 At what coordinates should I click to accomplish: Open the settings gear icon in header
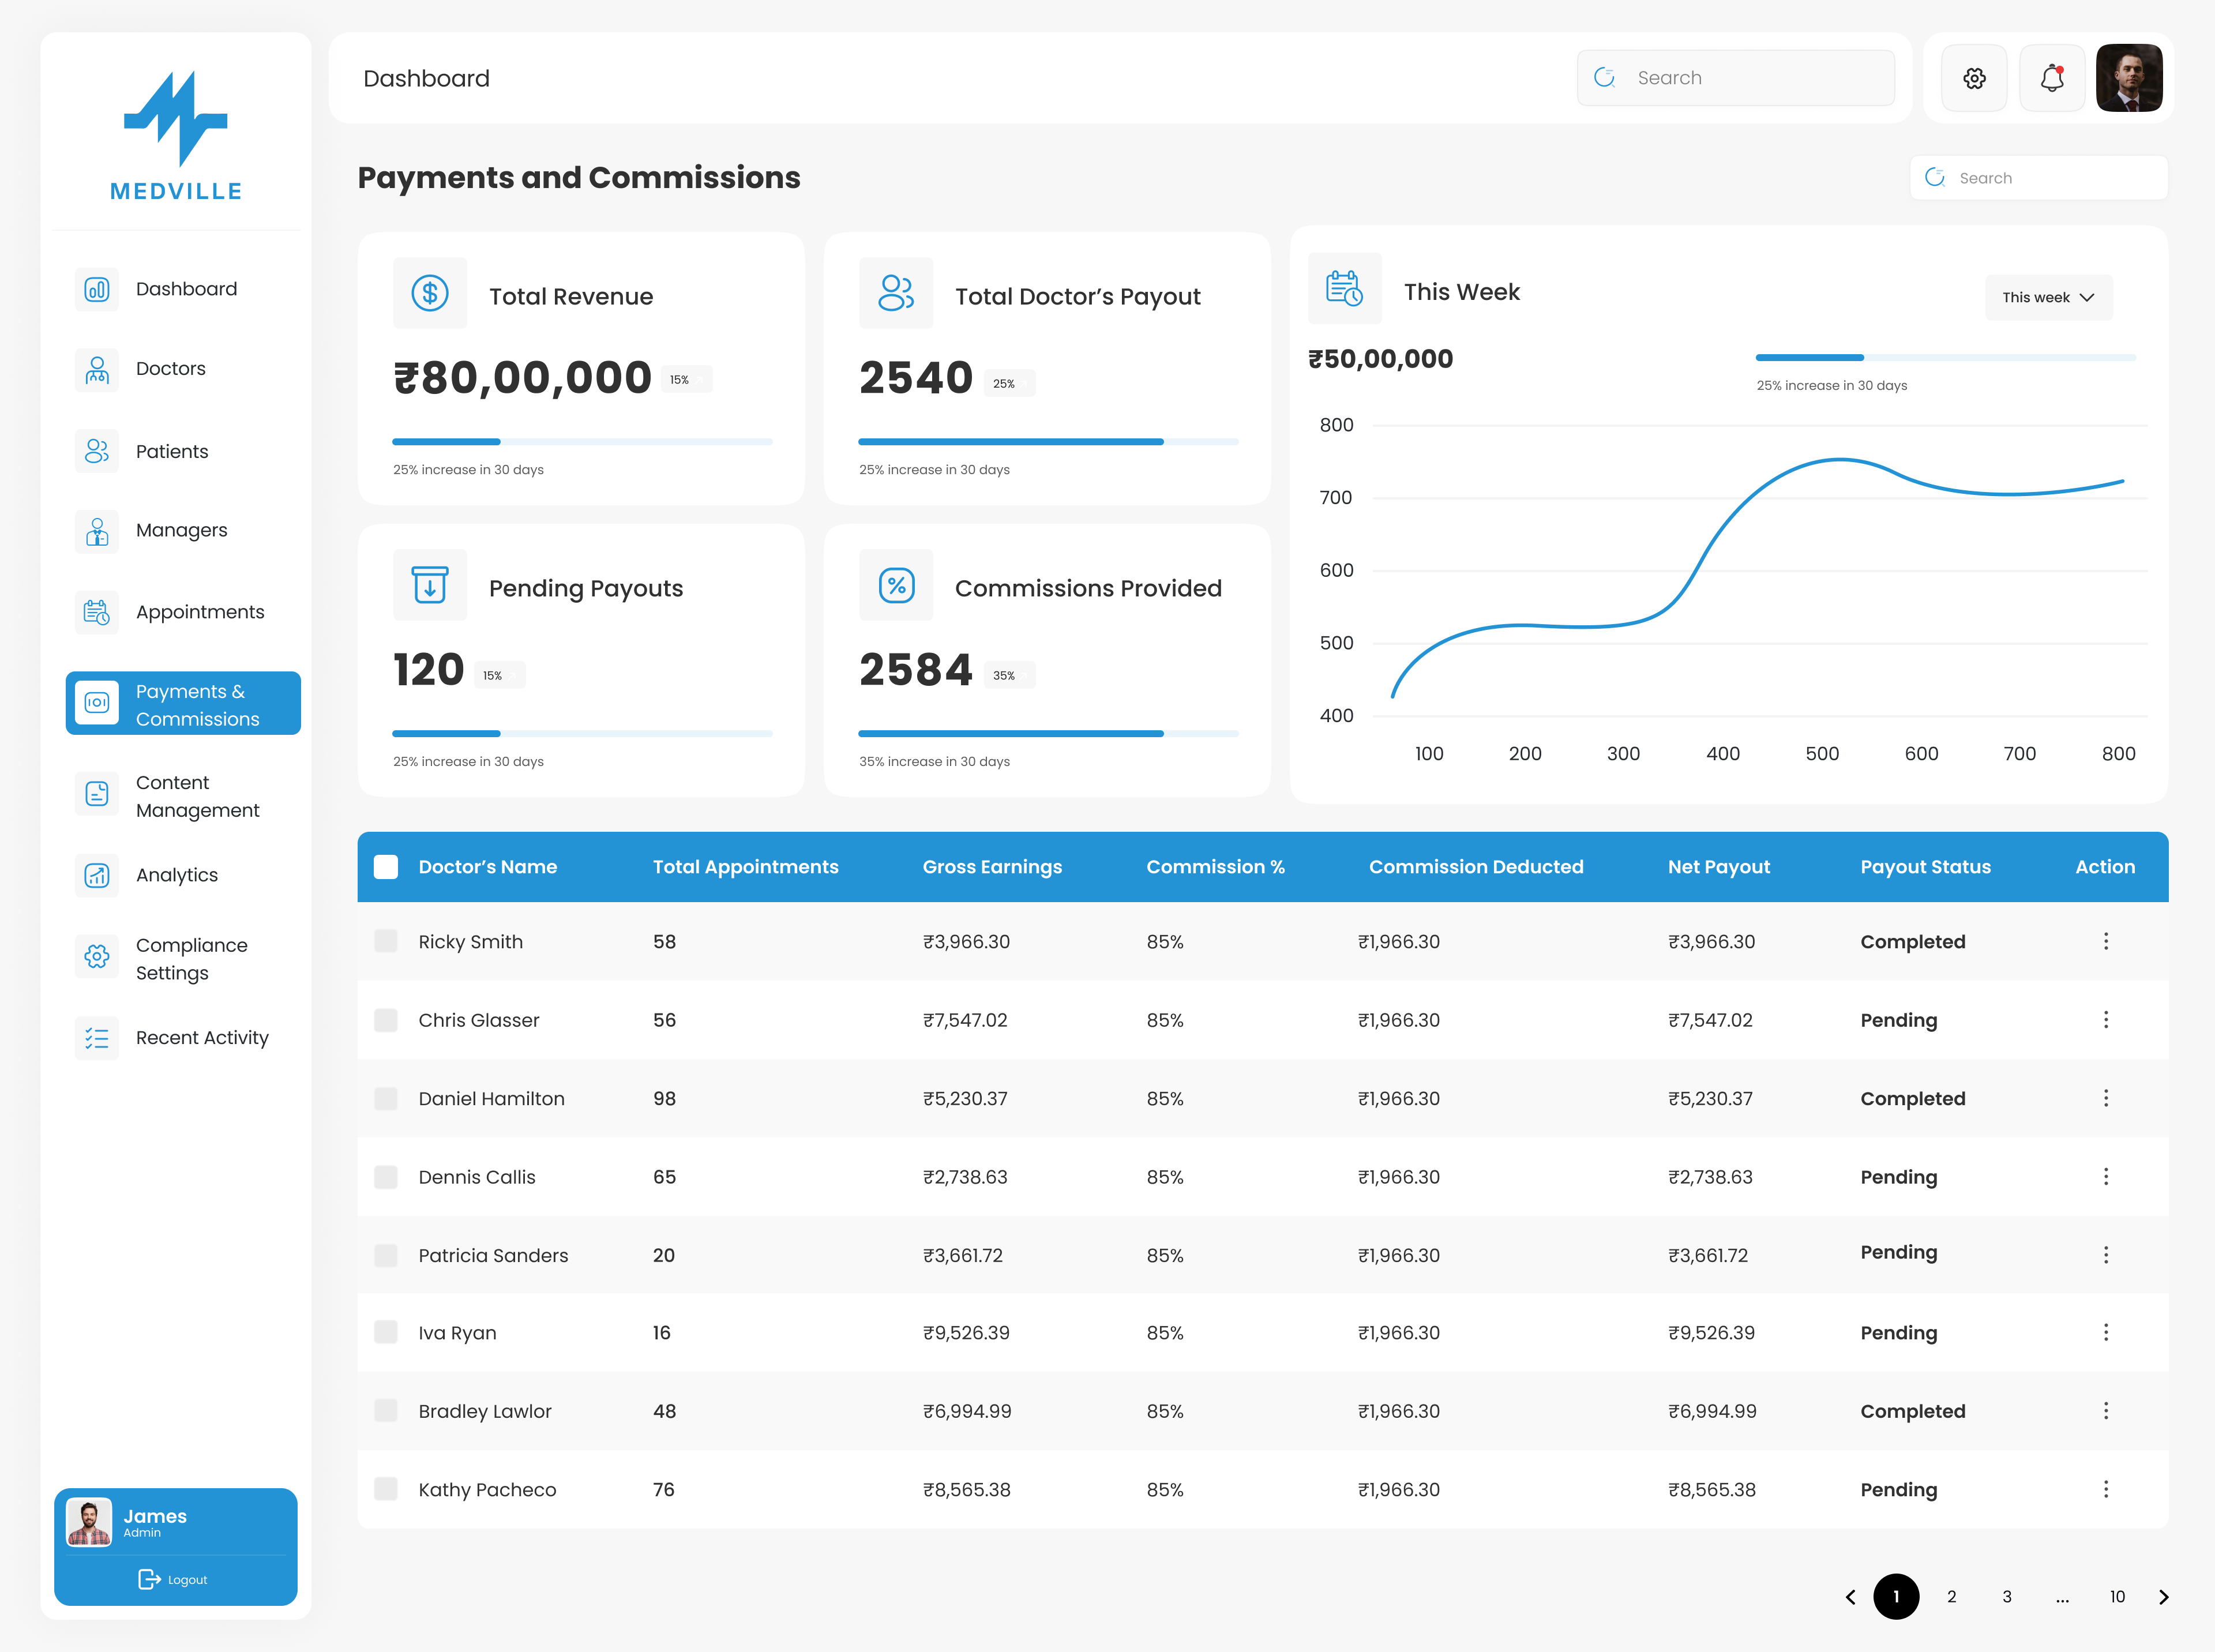[x=1974, y=78]
